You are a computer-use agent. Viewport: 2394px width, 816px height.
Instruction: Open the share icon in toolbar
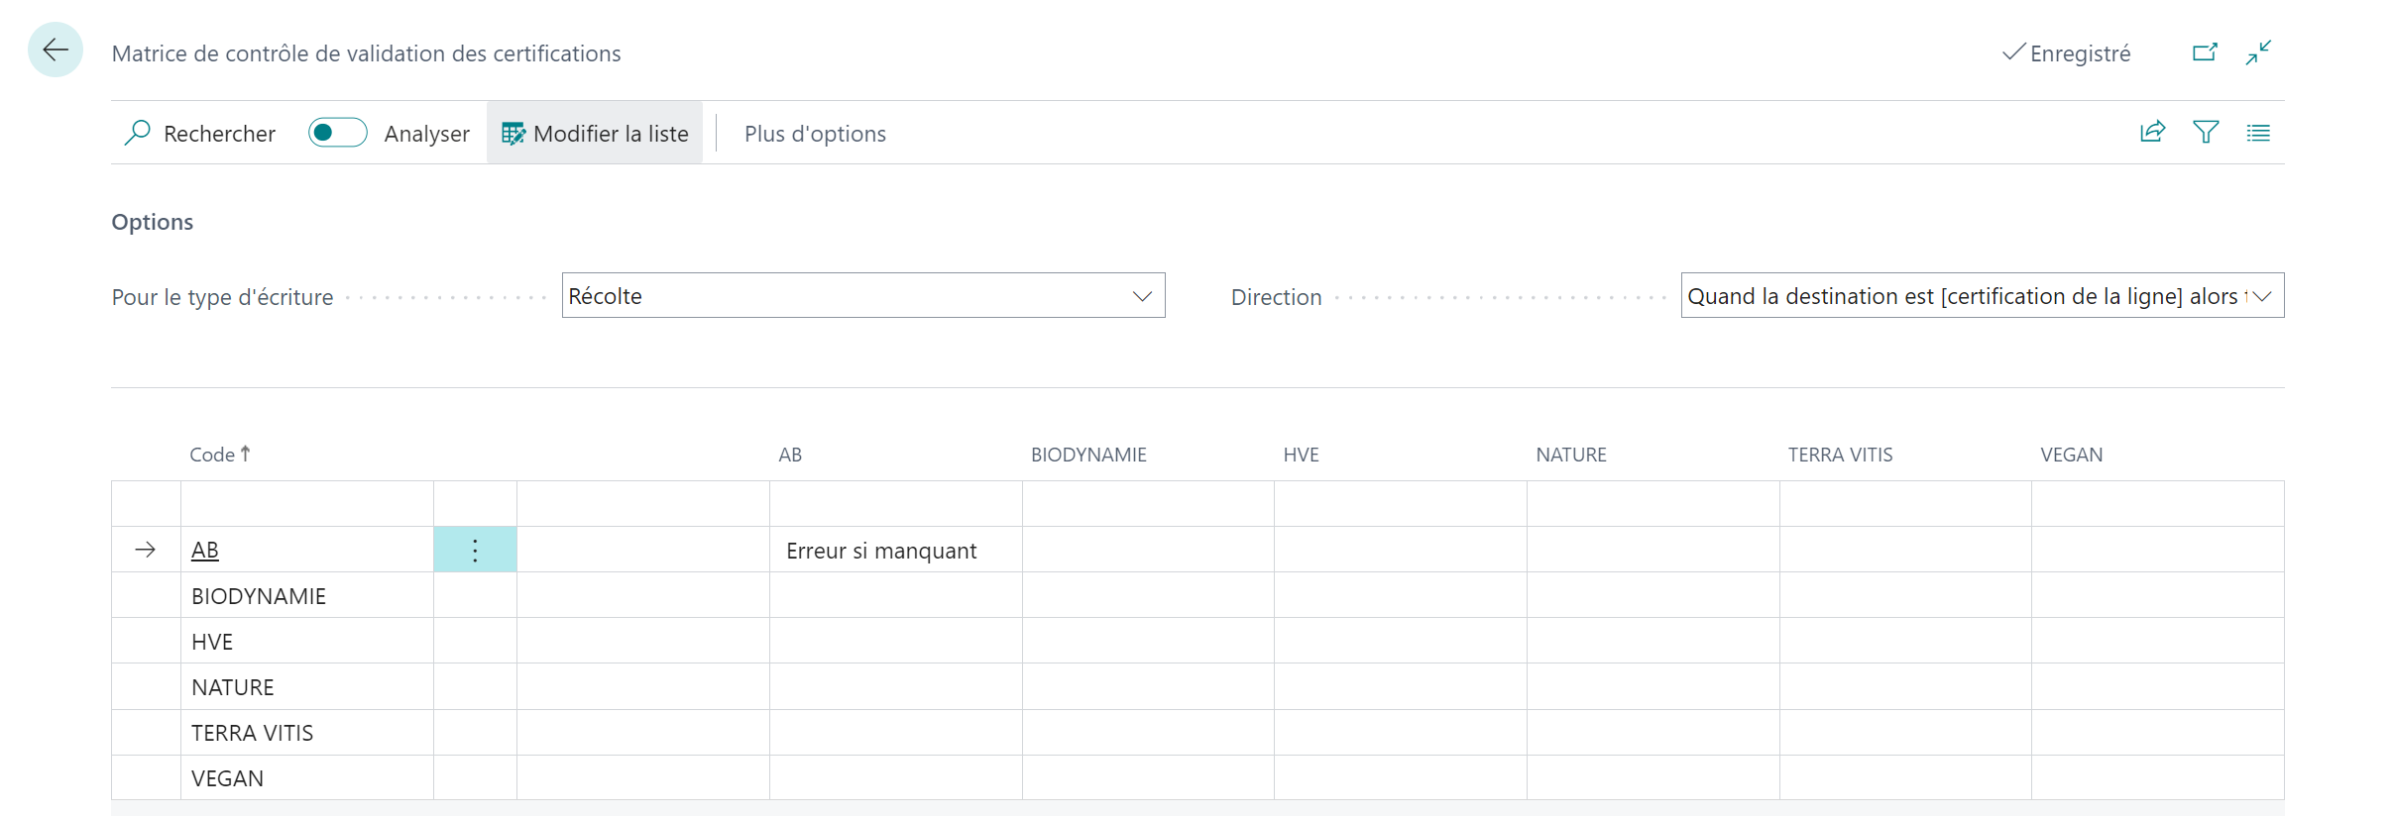pyautogui.click(x=2152, y=132)
